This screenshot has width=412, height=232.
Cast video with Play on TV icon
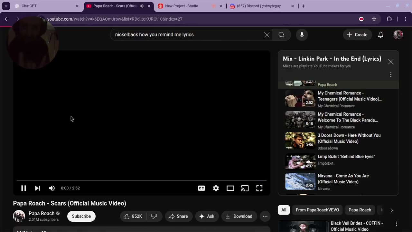point(245,188)
